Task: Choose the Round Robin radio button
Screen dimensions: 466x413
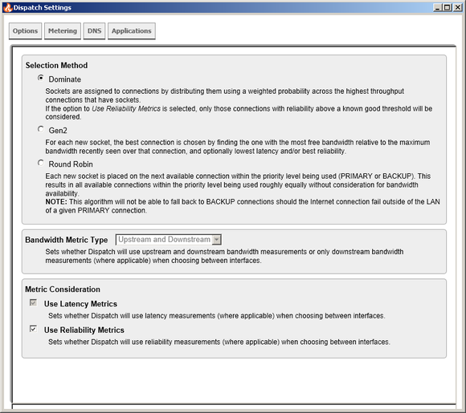Action: click(41, 163)
